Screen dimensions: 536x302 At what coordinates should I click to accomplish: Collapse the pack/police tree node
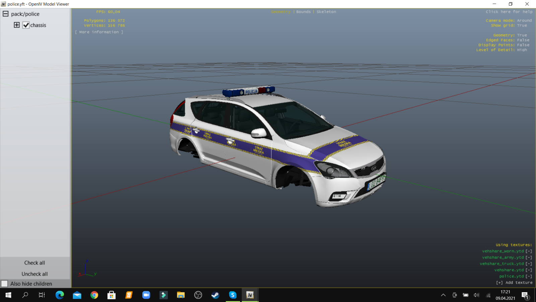tap(6, 14)
